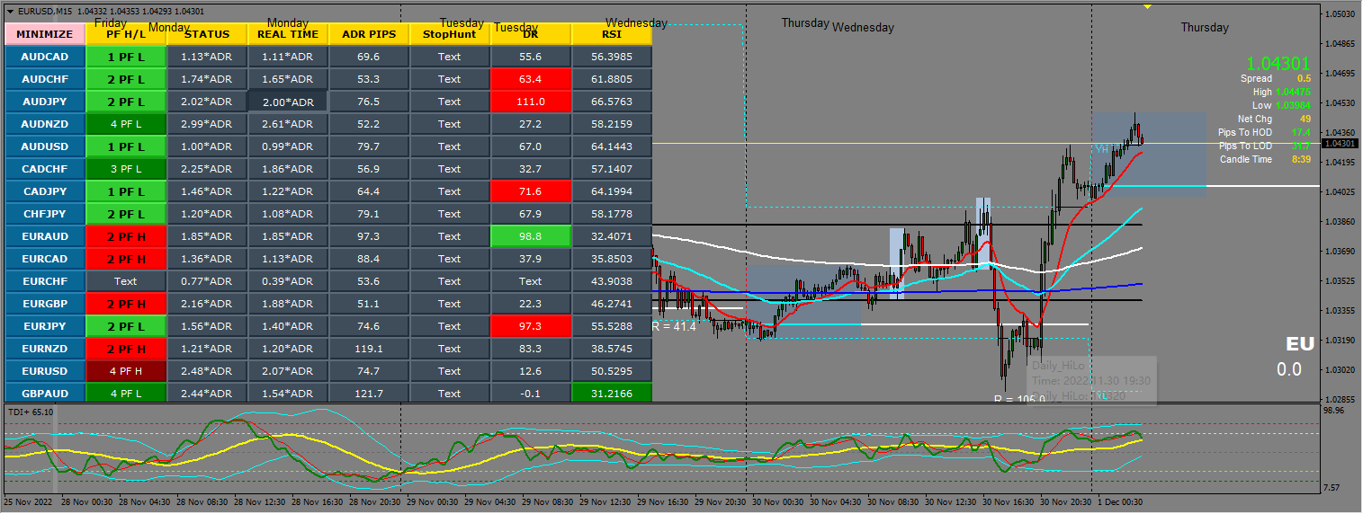The height and width of the screenshot is (514, 1363).
Task: Click the dark red 4 PF H cell
Action: [x=126, y=371]
